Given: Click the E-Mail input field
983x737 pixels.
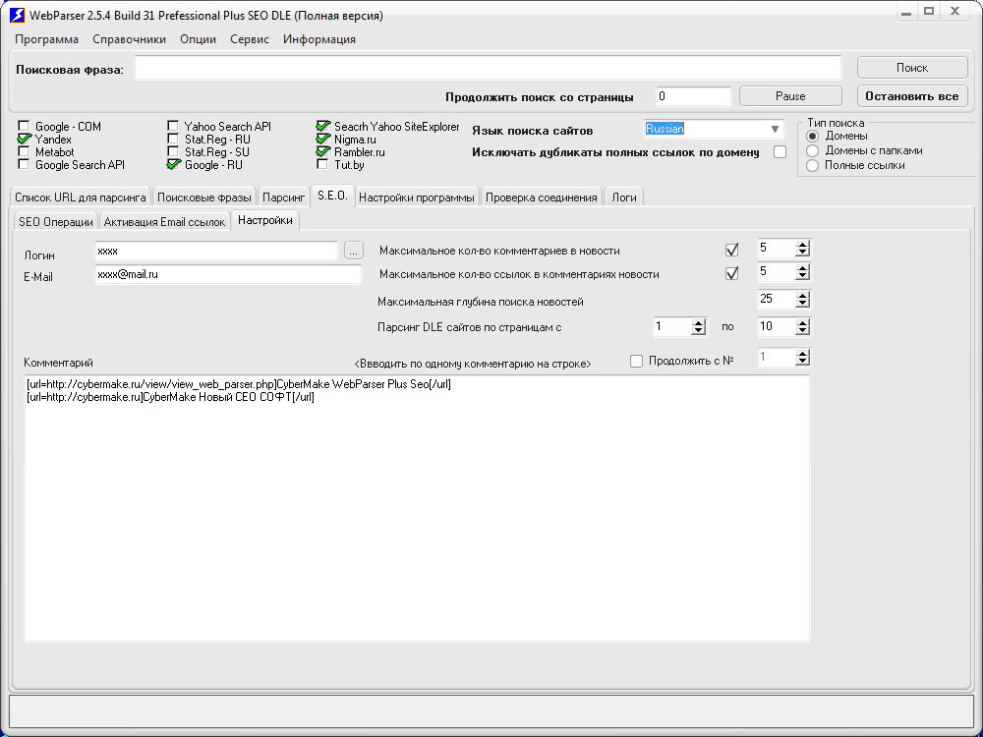Looking at the screenshot, I should pos(228,274).
